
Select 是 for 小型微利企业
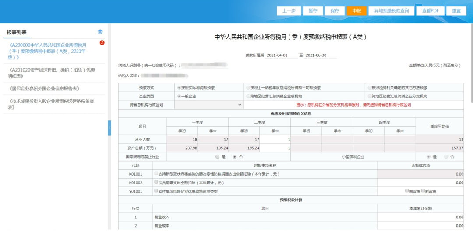click(428, 157)
